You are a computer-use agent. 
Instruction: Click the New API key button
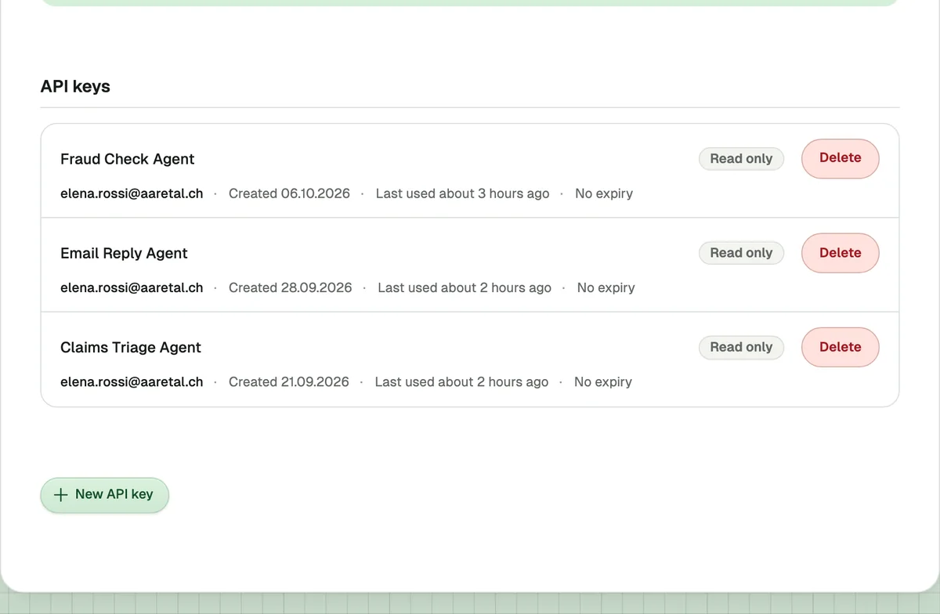point(104,495)
